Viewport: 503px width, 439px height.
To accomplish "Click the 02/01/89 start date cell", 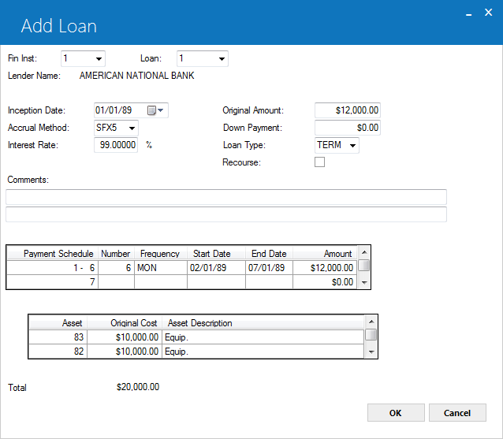I will point(216,268).
